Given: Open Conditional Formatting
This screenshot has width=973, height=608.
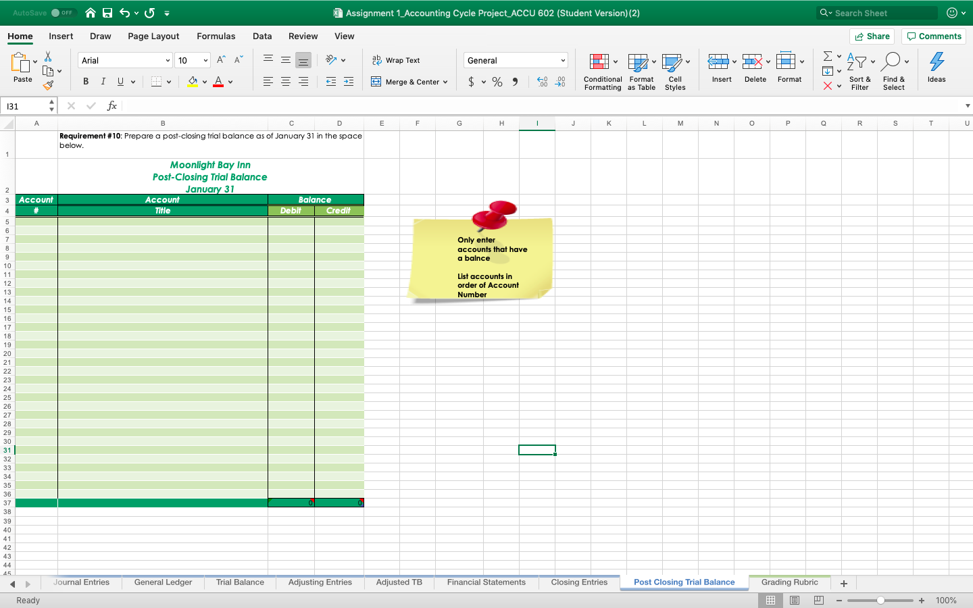Looking at the screenshot, I should pos(603,72).
